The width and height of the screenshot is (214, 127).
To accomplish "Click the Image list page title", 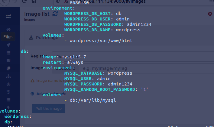I will pyautogui.click(x=37, y=14).
